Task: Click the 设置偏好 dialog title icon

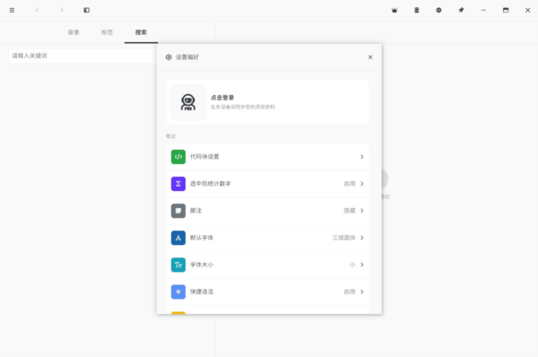Action: coord(169,57)
